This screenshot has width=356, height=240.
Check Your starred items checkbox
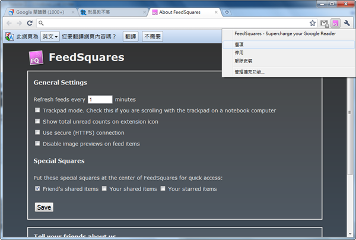(163, 188)
